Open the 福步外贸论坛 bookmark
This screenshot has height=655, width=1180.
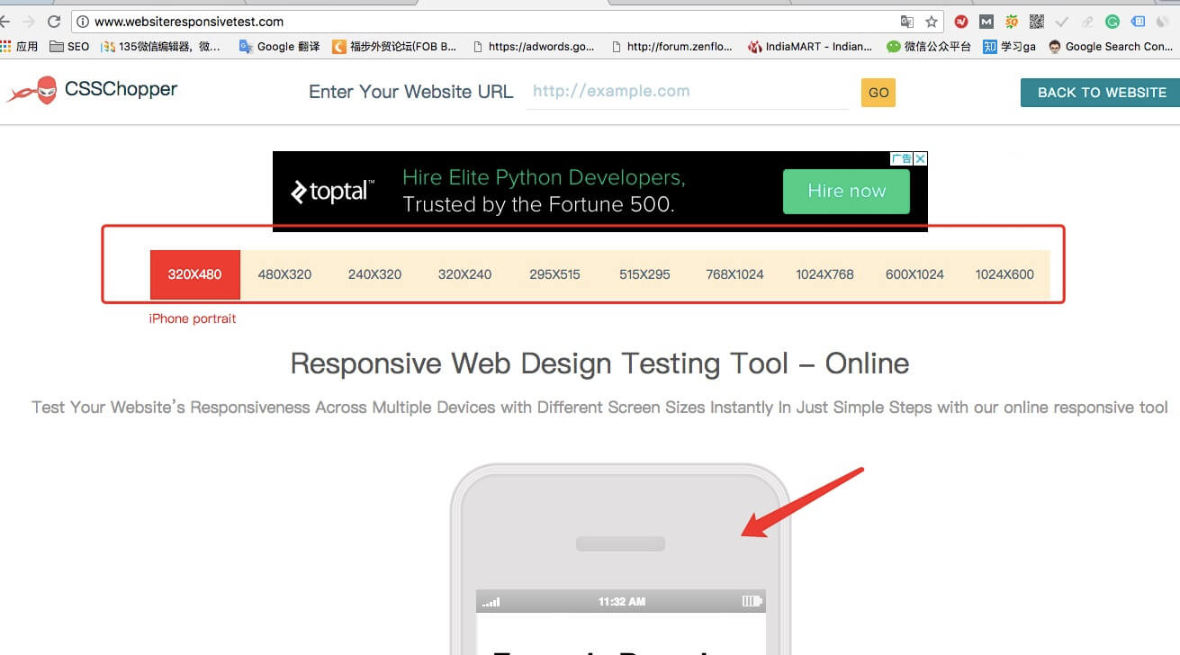[x=395, y=47]
